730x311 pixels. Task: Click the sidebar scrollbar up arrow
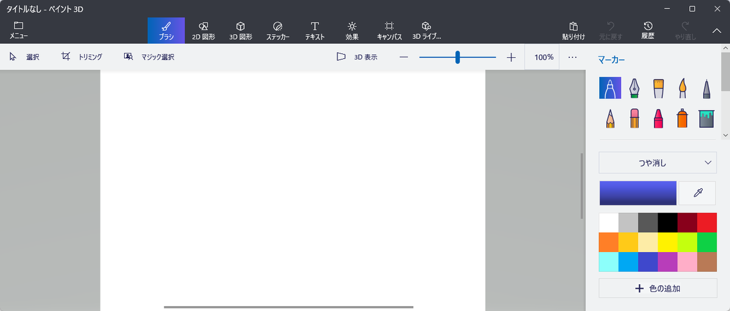coord(725,48)
